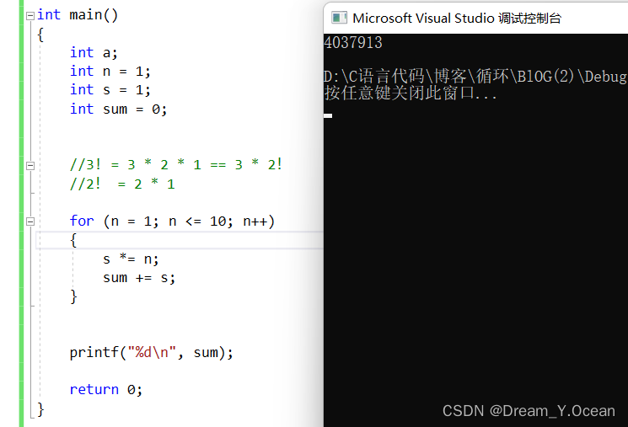This screenshot has height=427, width=628.
Task: Click the 'return 0;' statement
Action: 106,389
